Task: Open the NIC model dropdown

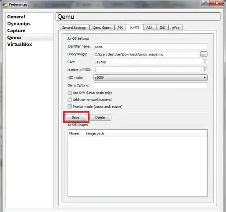Action: (151, 78)
